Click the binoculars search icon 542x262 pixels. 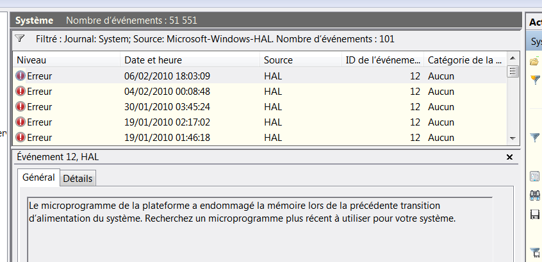point(535,195)
